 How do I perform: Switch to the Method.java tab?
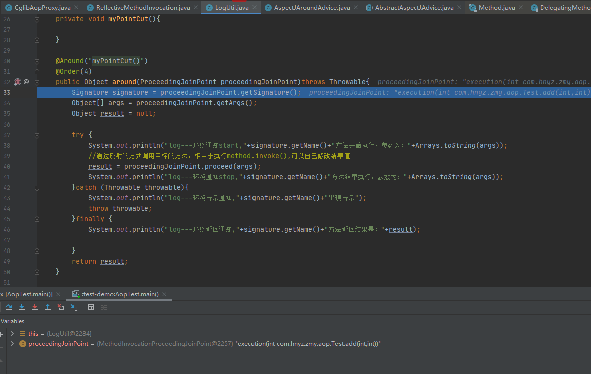coord(497,7)
